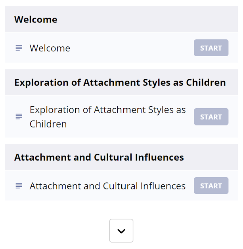Screen dimensions: 243x249
Task: Open the Attachment and Cultural Influences lesson title
Action: (107, 186)
